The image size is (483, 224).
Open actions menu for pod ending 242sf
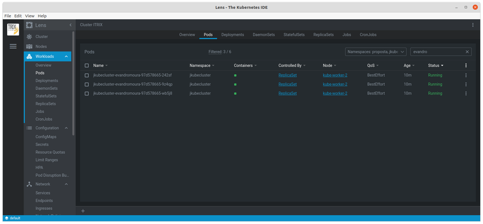tap(466, 75)
